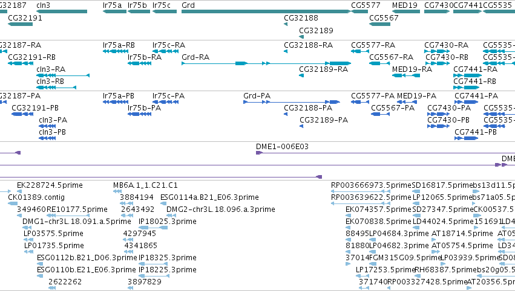
Task: Select the ESG0112b.B21_D06.3prime label
Action: 87,258
